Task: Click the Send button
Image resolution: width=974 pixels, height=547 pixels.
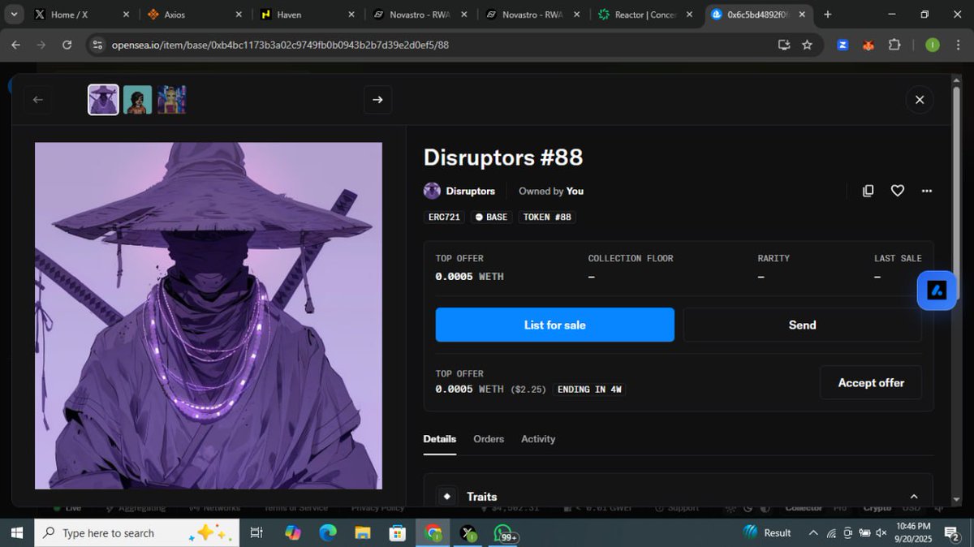Action: pyautogui.click(x=802, y=325)
